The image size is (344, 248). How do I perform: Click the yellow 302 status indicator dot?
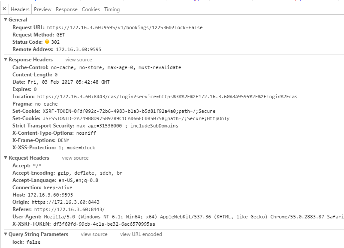[47, 42]
